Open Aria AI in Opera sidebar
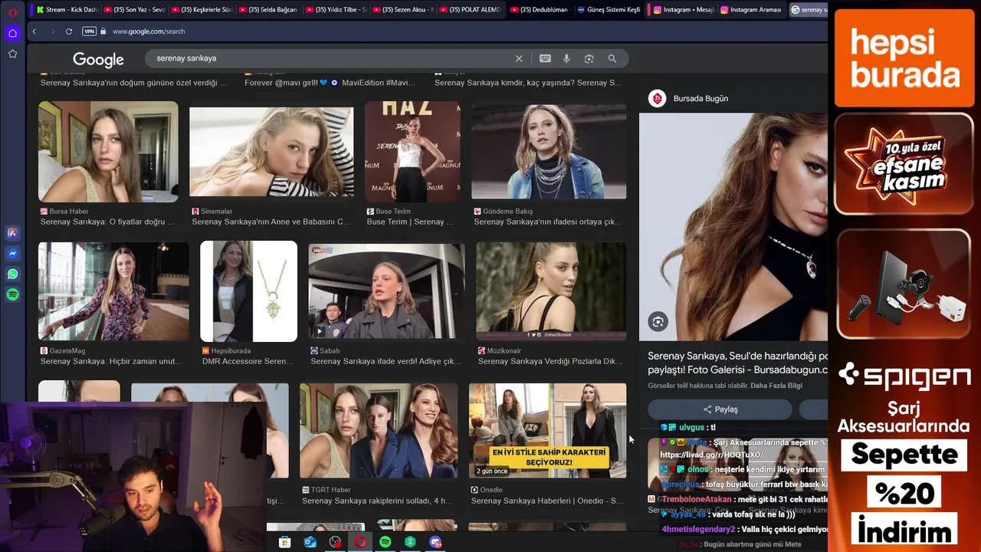The width and height of the screenshot is (981, 552). pos(12,233)
